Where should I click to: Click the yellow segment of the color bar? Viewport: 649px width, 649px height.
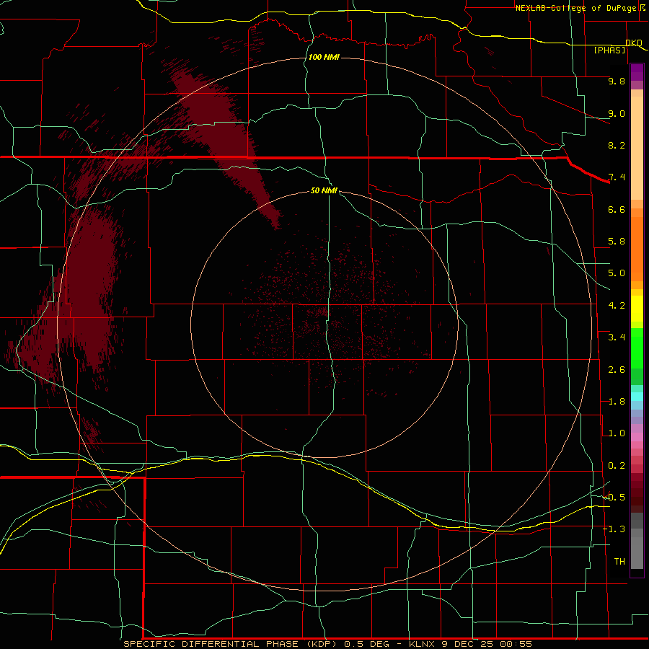point(637,309)
